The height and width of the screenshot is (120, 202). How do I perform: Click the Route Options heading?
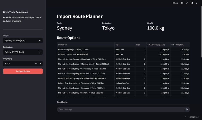[68, 38]
